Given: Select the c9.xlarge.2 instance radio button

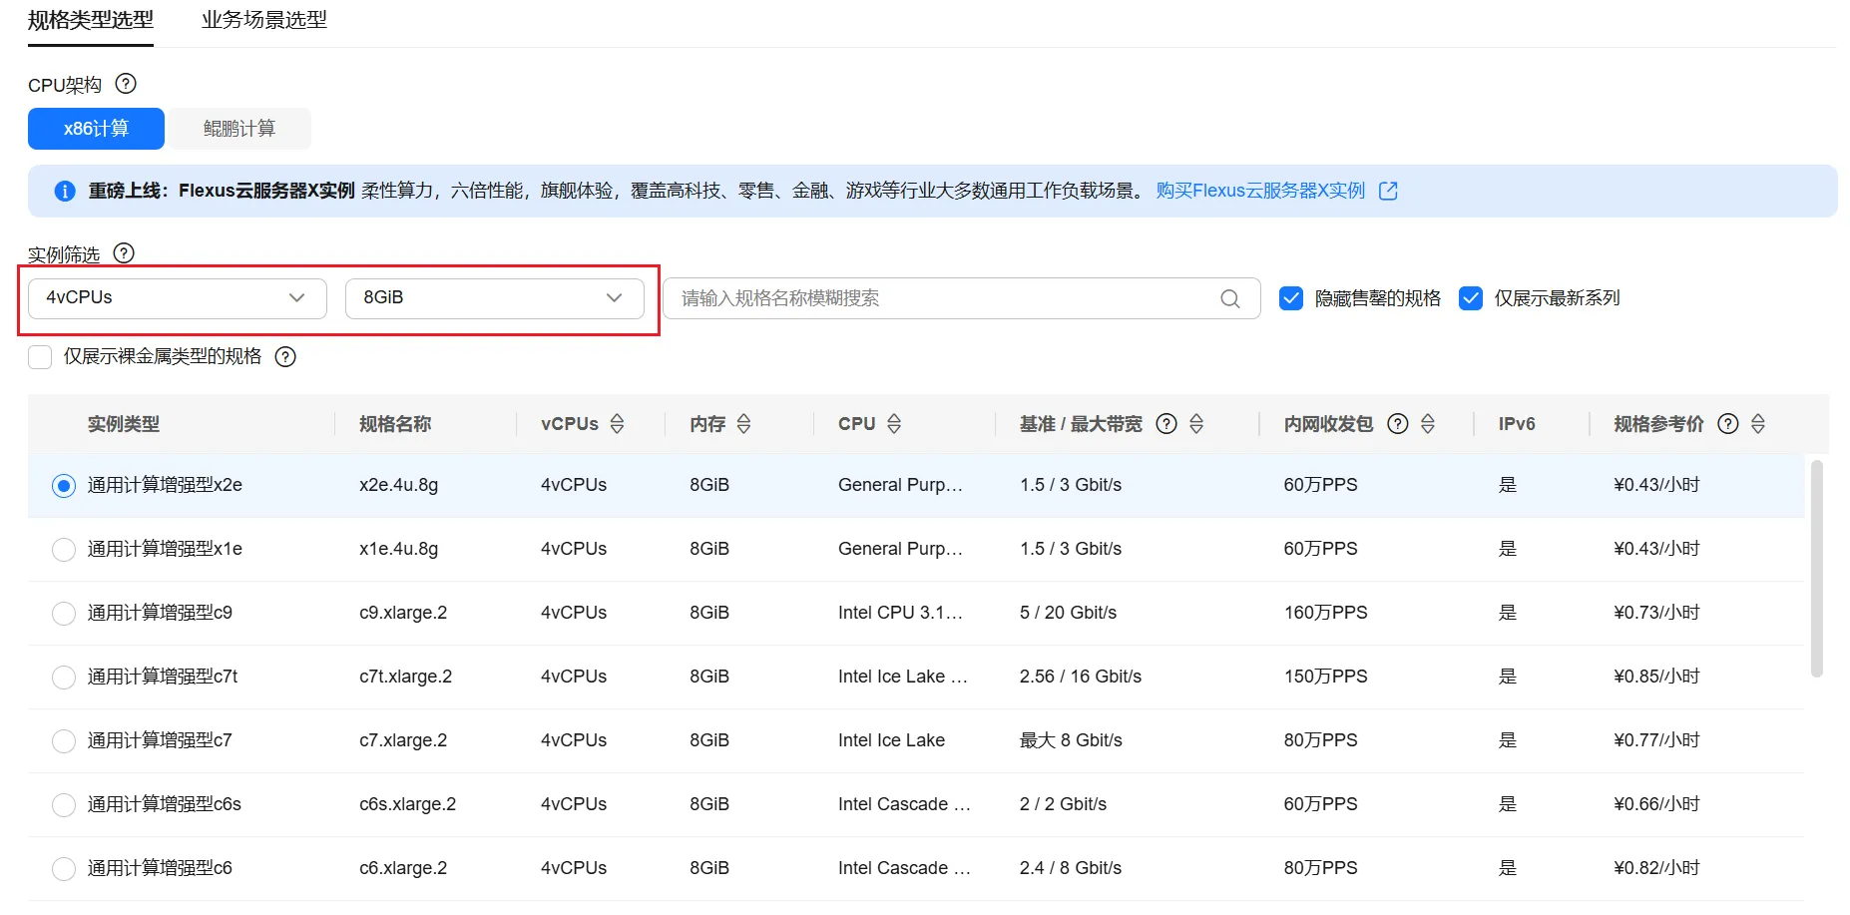Looking at the screenshot, I should (64, 613).
